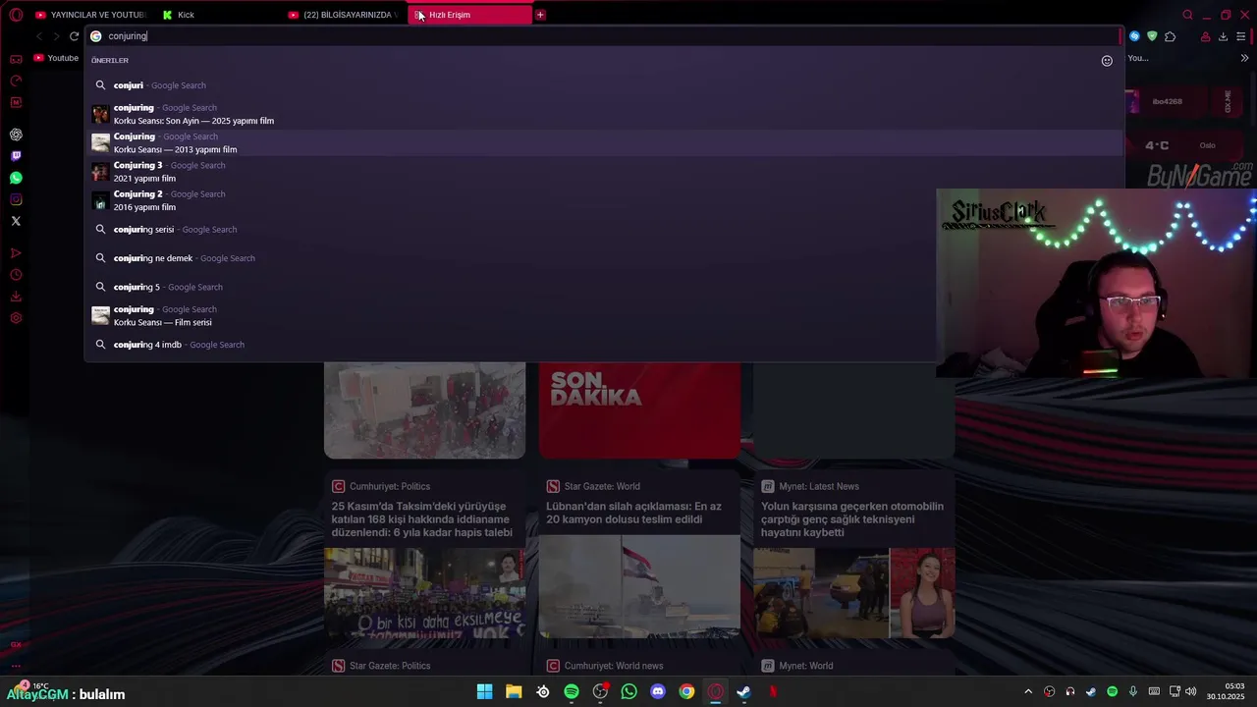Screen dimensions: 1257x707
Task: Open Settings gear icon in sidebar
Action: tap(16, 318)
